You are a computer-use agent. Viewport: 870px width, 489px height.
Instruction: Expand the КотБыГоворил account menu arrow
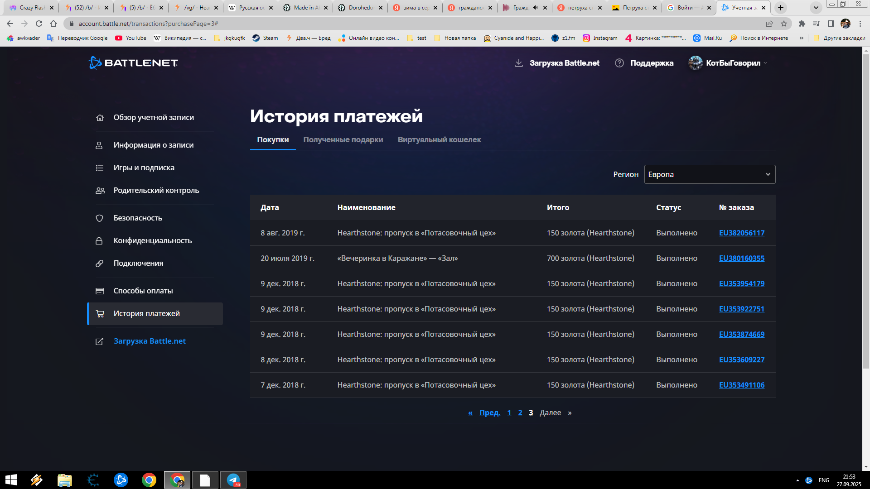click(765, 63)
